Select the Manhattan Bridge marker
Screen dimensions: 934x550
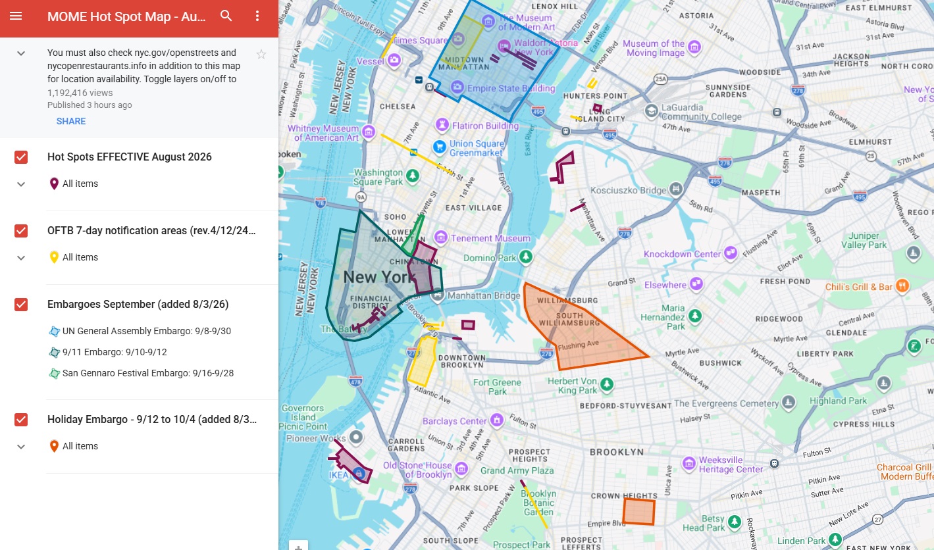click(438, 295)
